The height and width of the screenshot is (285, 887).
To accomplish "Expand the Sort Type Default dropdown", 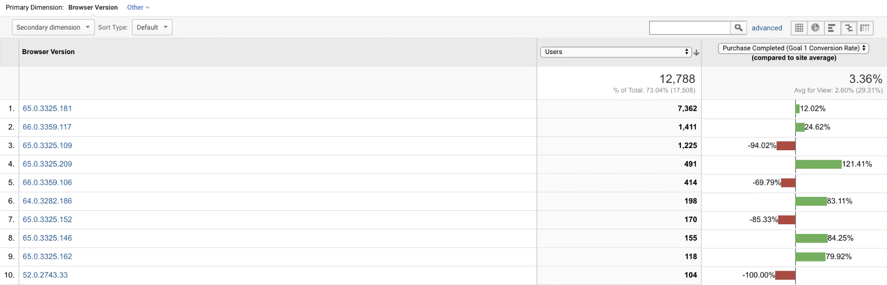I will click(x=152, y=27).
